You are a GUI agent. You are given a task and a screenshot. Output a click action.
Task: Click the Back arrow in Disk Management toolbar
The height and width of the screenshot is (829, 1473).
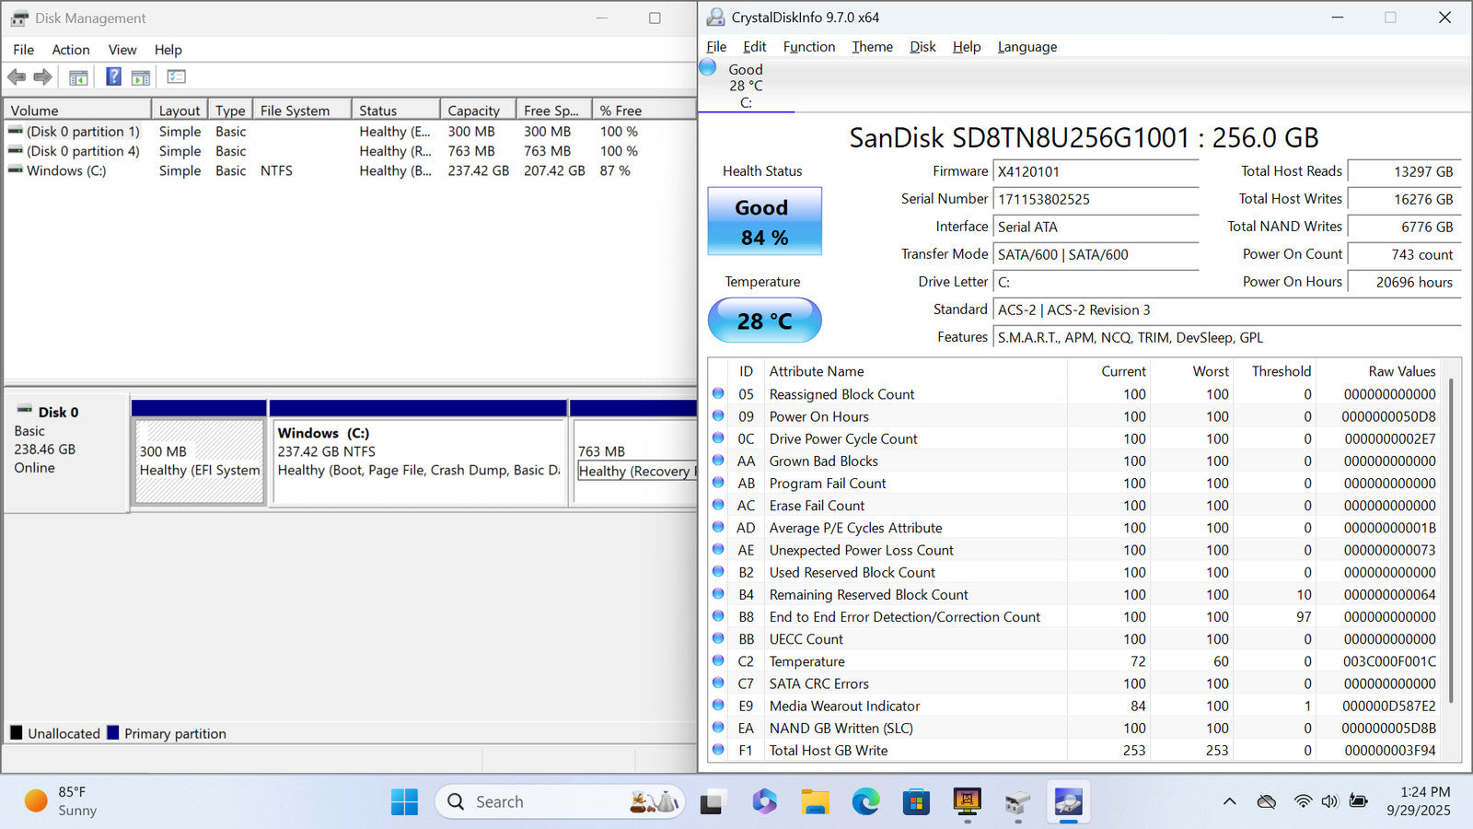click(17, 77)
